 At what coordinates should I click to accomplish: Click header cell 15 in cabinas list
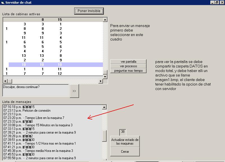pyautogui.click(x=60, y=20)
